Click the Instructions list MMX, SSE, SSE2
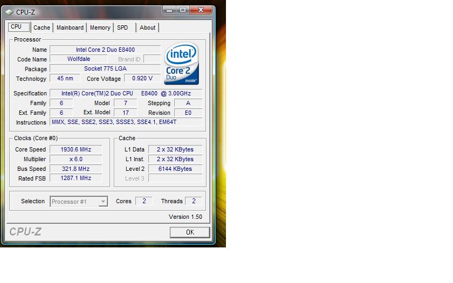 pyautogui.click(x=126, y=122)
